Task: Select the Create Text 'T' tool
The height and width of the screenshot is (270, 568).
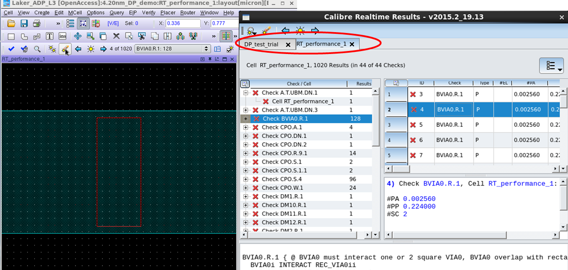Action: click(50, 36)
